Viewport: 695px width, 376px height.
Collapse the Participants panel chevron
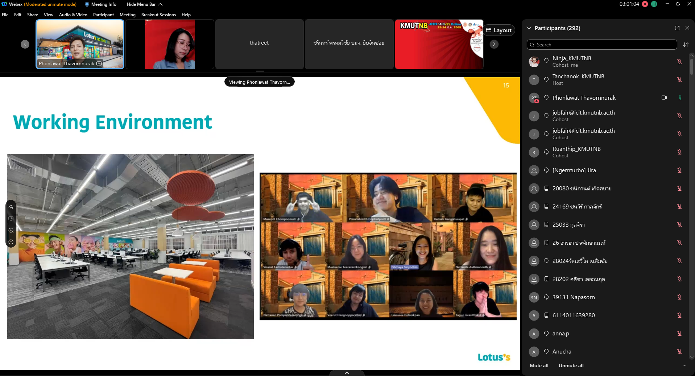[x=529, y=28]
